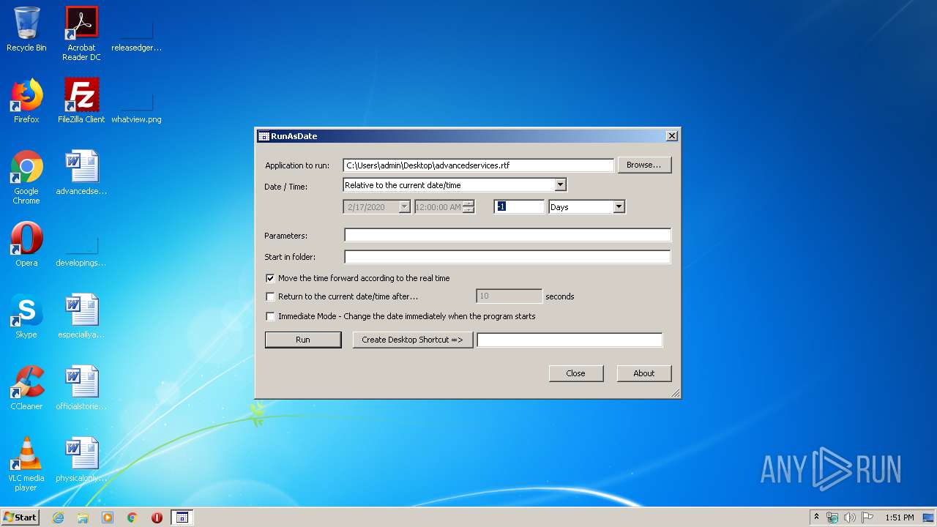Image resolution: width=937 pixels, height=527 pixels.
Task: Click the desktop shortcut name field
Action: 570,340
